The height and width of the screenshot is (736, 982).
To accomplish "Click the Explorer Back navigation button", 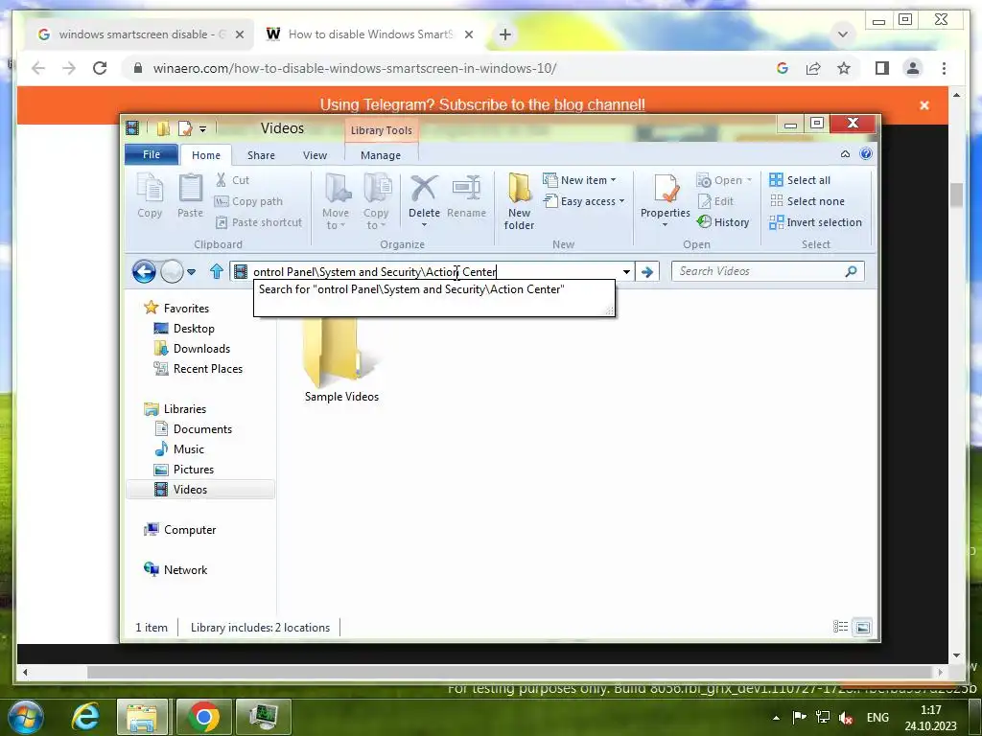I will click(x=144, y=271).
